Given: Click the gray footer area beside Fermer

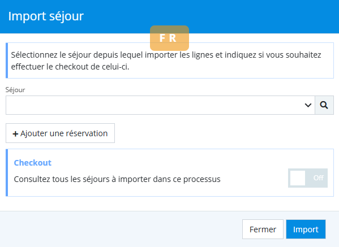Looking at the screenshot, I should pos(121,229).
